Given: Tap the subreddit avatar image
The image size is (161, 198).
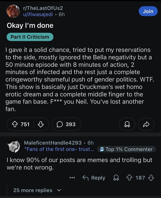Looking at the screenshot, I should [13, 11].
